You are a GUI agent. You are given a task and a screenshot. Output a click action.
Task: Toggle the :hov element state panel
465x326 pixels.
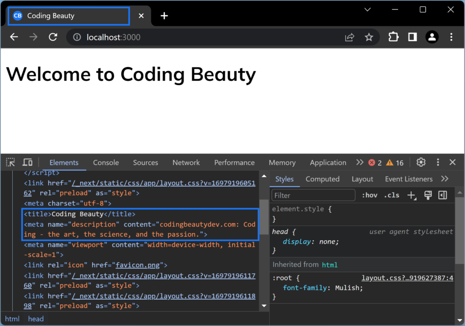[x=370, y=195]
